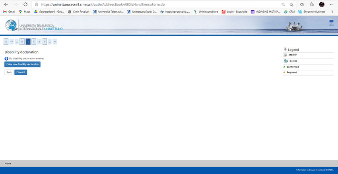
Task: Click the zoom magnifier in address bar
Action: [x=283, y=4]
